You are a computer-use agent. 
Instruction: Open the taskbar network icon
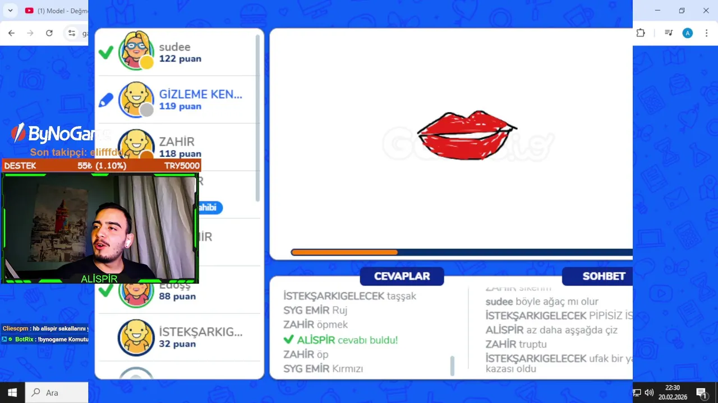tap(637, 392)
